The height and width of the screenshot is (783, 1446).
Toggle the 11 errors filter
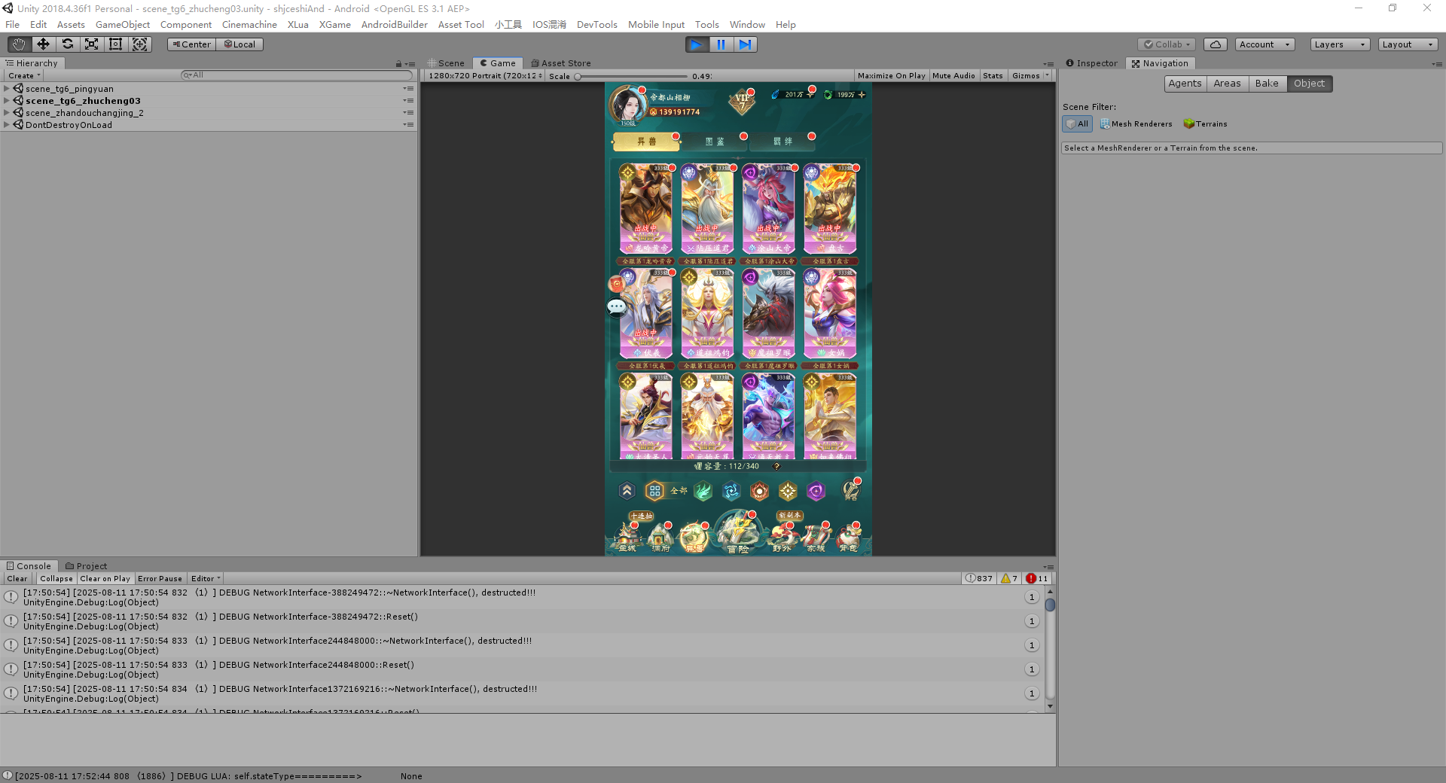[1037, 579]
